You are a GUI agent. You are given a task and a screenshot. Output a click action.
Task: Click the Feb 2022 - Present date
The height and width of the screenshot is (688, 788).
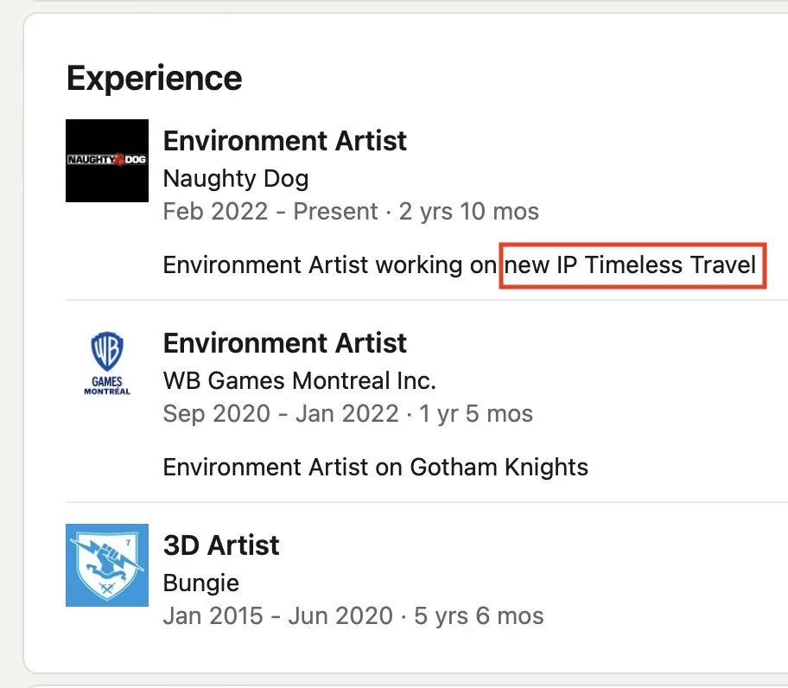coord(270,212)
